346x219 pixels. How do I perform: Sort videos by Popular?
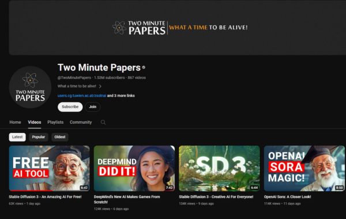pyautogui.click(x=39, y=137)
